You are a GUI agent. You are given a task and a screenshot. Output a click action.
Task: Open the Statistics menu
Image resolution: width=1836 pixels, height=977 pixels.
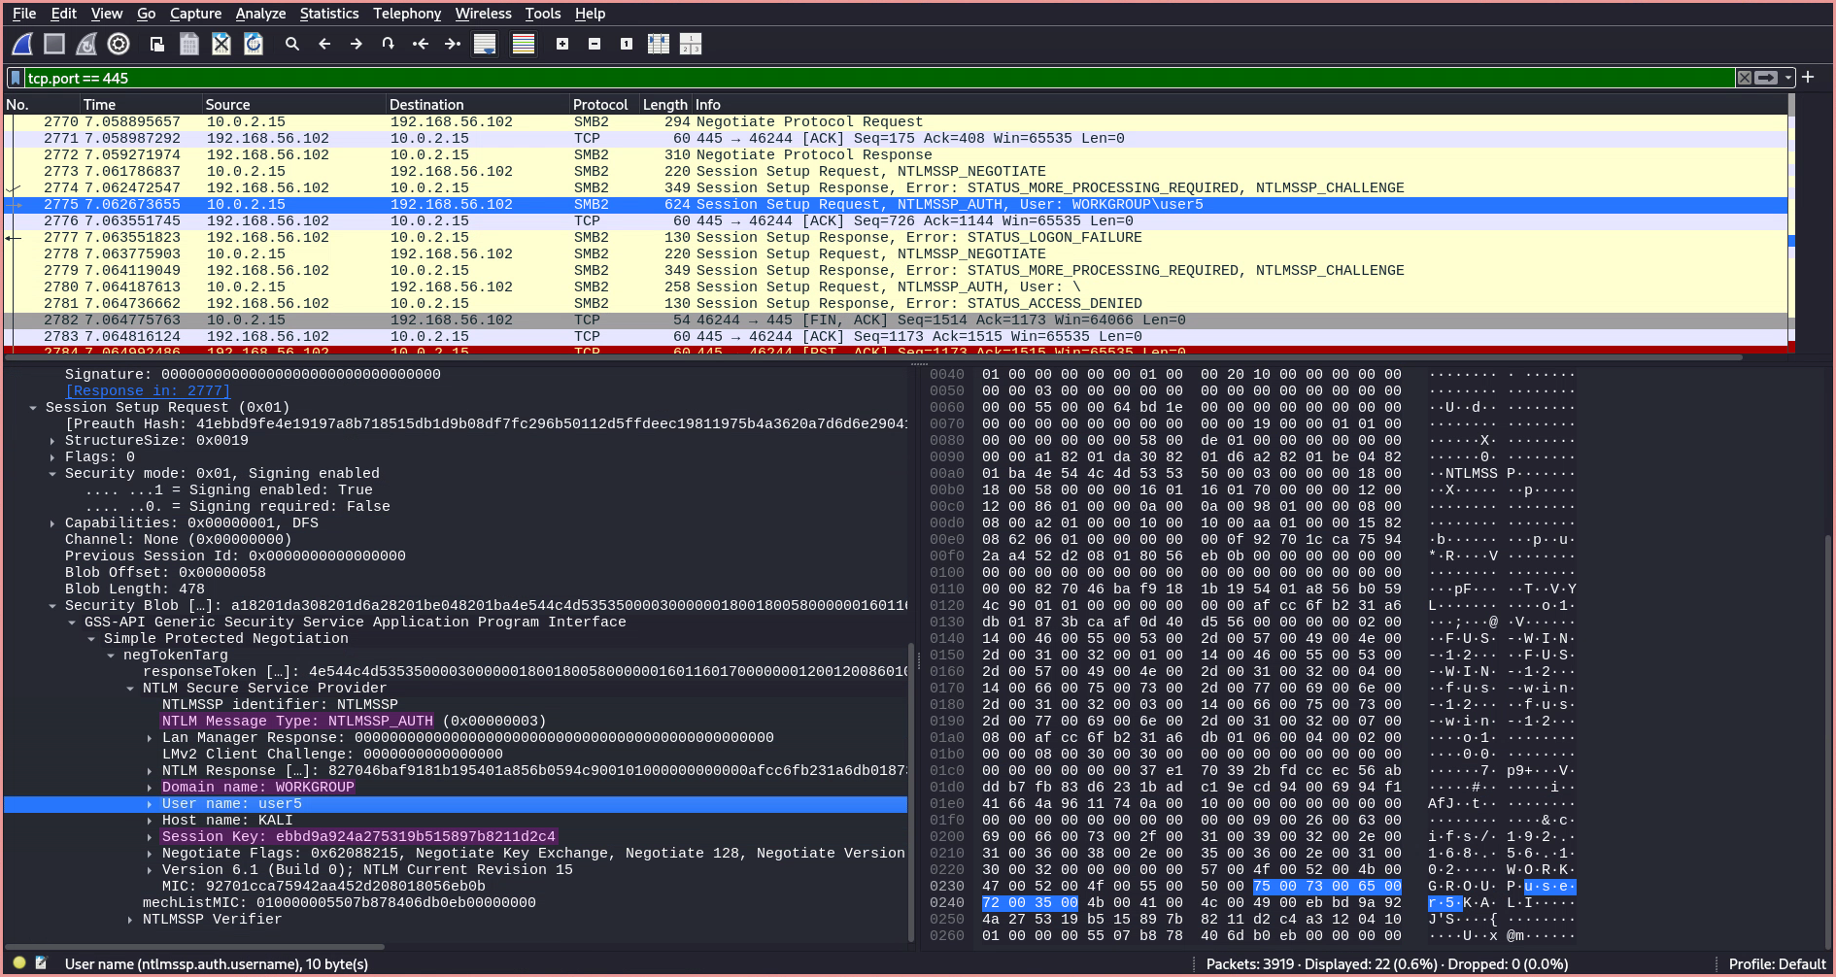coord(328,14)
